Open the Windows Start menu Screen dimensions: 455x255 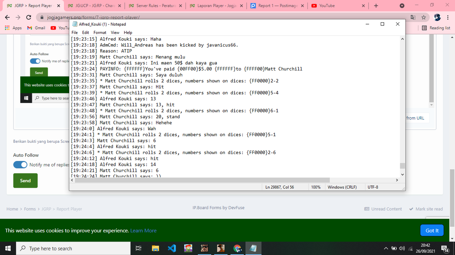8,248
